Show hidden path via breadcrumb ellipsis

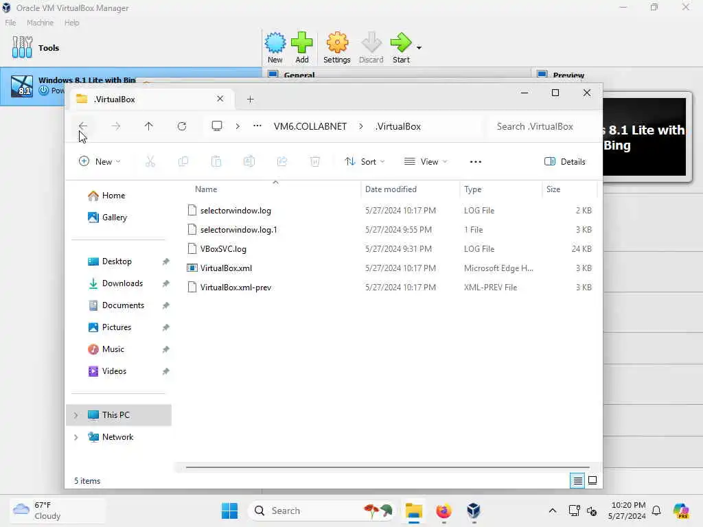click(257, 126)
